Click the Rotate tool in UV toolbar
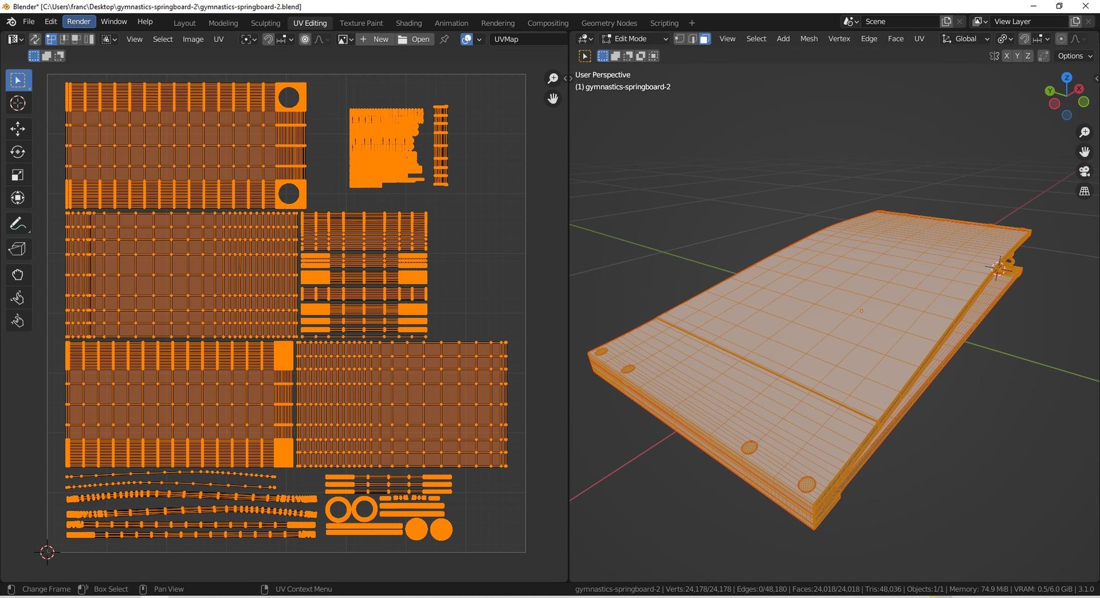Viewport: 1100px width, 598px height. point(18,152)
